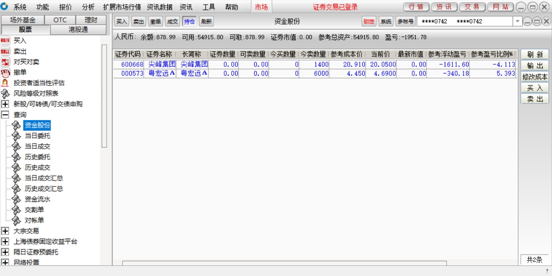552x276 pixels.
Task: Open the 报价 menu
Action: coord(65,7)
